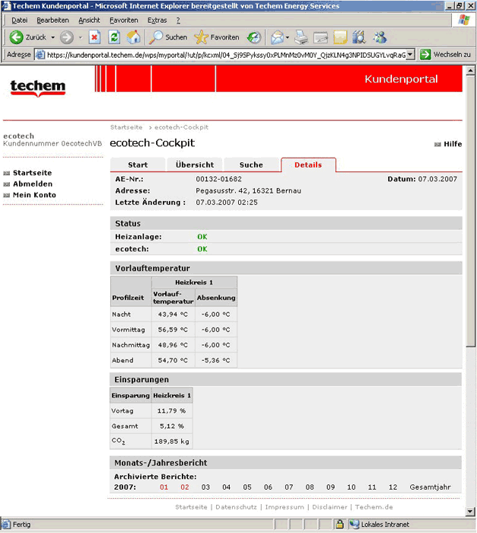This screenshot has width=477, height=533.
Task: Print the page with printer icon
Action: click(x=301, y=37)
